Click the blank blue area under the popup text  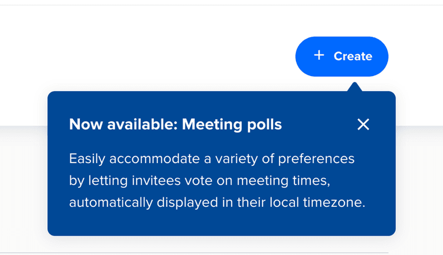(221, 224)
